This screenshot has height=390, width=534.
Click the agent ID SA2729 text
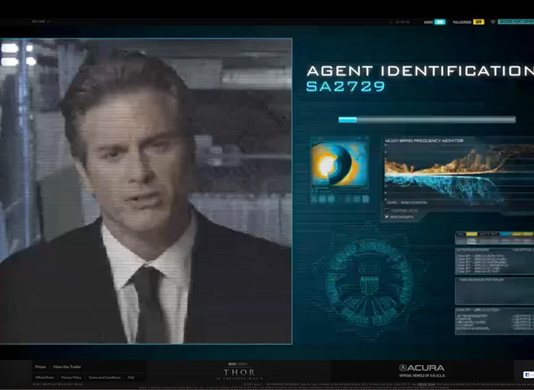tap(346, 87)
